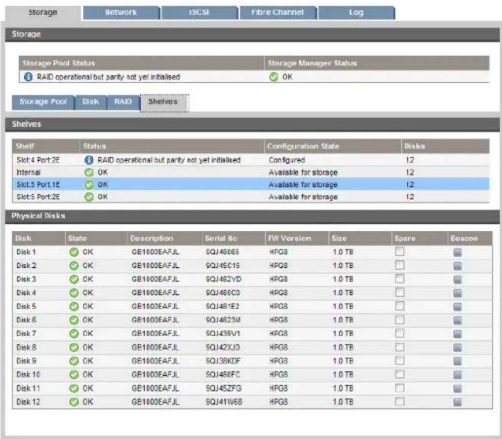The image size is (502, 439).
Task: Activate the beacon icon for Disk 2
Action: (x=457, y=266)
